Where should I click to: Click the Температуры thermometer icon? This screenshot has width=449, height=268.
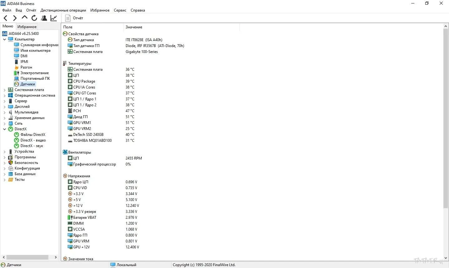[65, 64]
